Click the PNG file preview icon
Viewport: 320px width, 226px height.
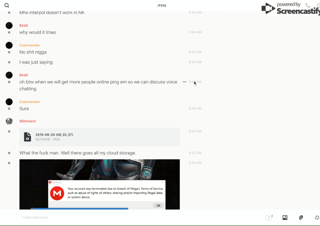tap(28, 137)
